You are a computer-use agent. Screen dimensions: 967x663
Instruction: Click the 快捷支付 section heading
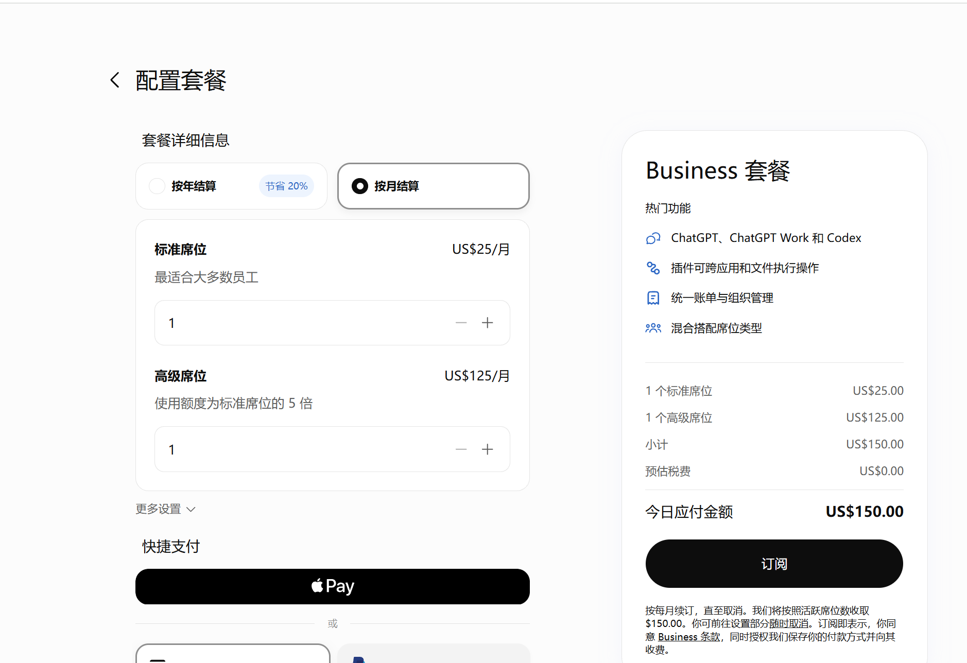pyautogui.click(x=171, y=546)
